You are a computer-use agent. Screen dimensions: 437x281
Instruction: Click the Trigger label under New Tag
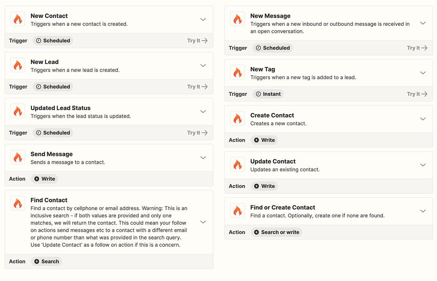[x=238, y=94]
